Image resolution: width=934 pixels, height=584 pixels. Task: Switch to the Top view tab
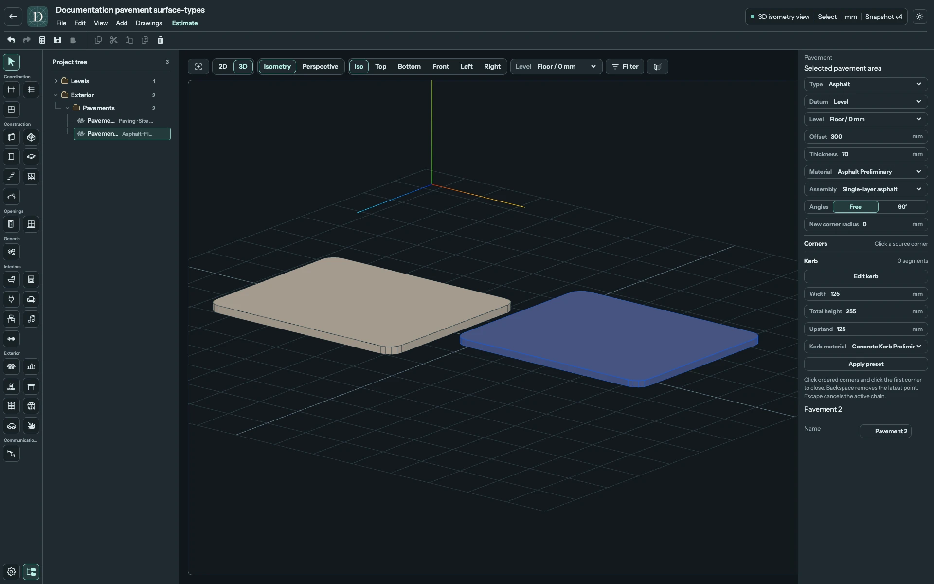click(x=380, y=67)
